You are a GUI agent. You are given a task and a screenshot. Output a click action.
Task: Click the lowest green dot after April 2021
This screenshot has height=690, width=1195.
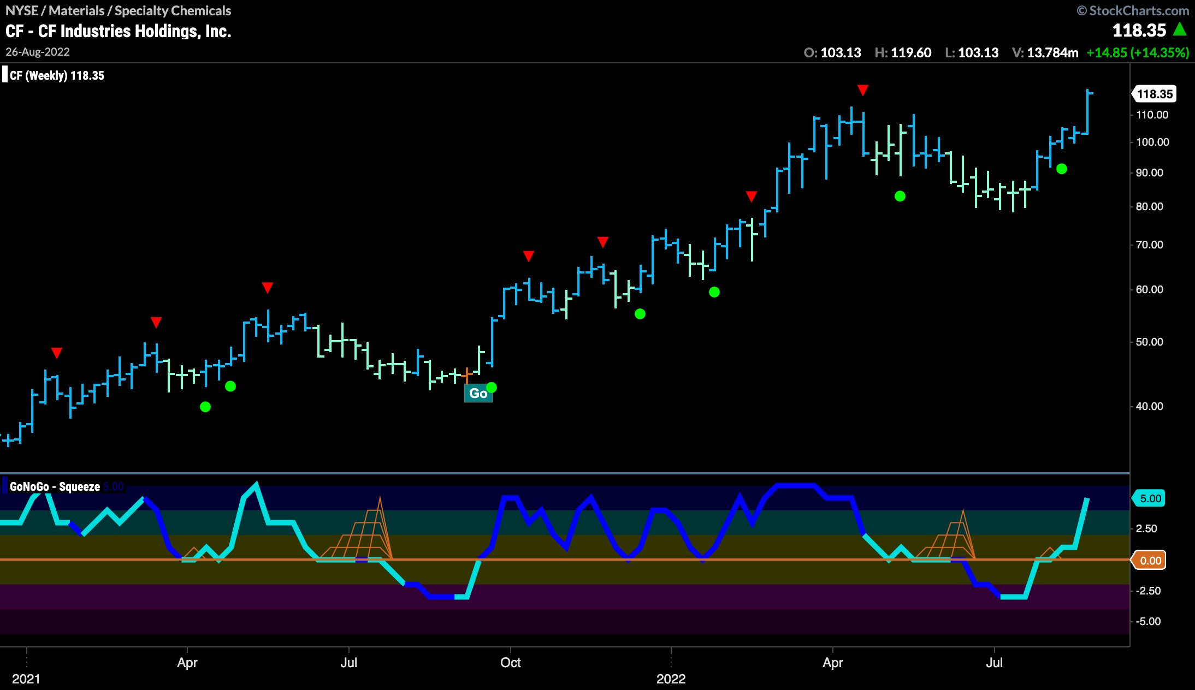tap(205, 407)
